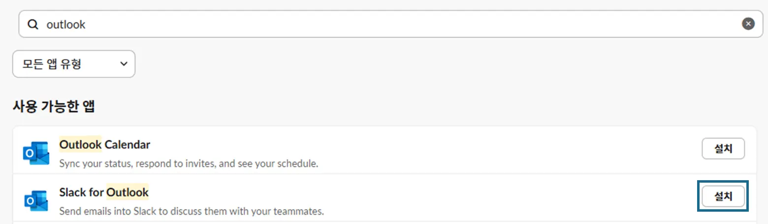768x224 pixels.
Task: Open the Outlook Calendar app title
Action: coord(104,145)
